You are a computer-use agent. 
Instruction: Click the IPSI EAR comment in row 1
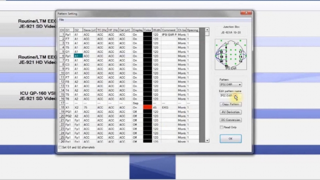[169, 34]
